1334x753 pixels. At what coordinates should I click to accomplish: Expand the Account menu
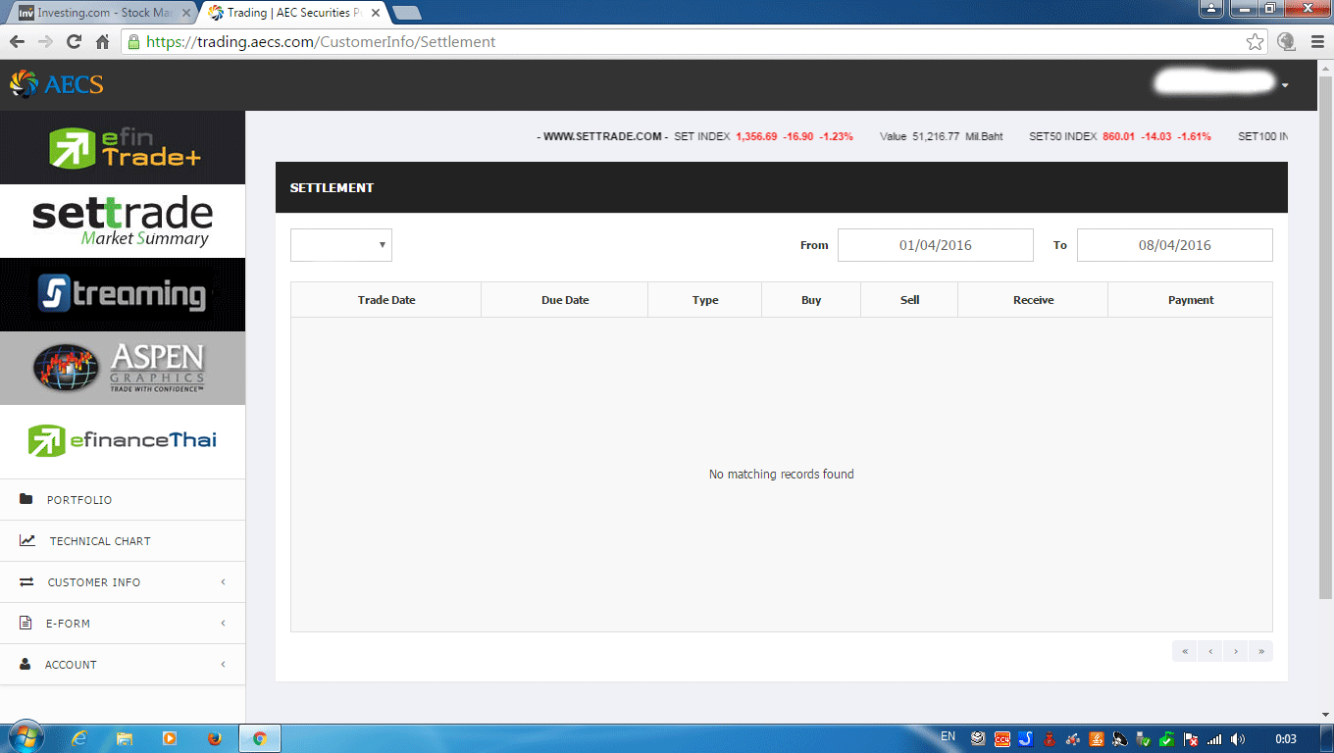pyautogui.click(x=123, y=665)
